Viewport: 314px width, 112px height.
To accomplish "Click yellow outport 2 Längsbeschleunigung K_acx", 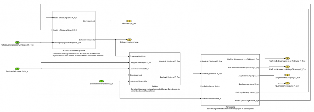I will coord(287,75).
